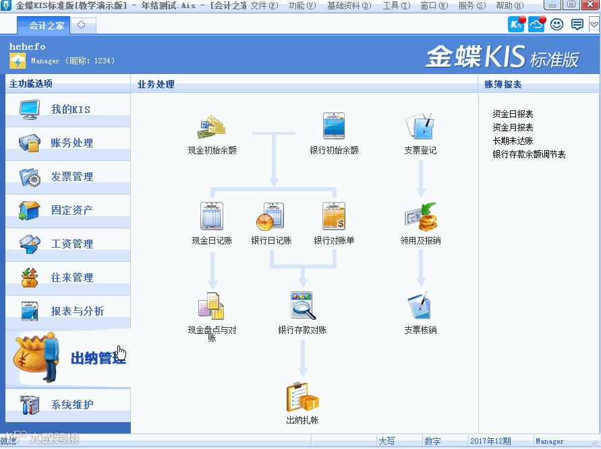This screenshot has width=601, height=449.
Task: Open the 现金日记账 icon
Action: click(212, 216)
